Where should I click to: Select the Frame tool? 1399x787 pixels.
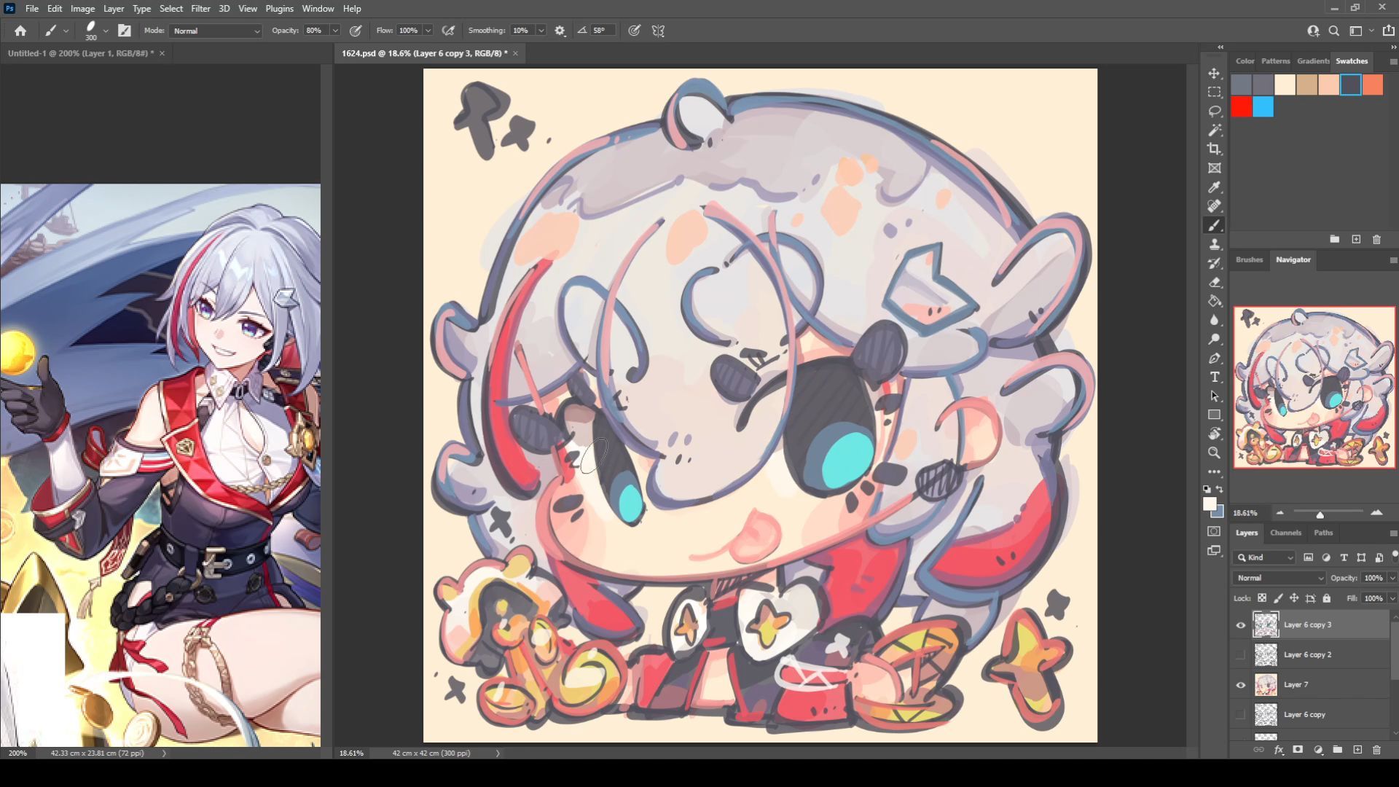[1214, 168]
